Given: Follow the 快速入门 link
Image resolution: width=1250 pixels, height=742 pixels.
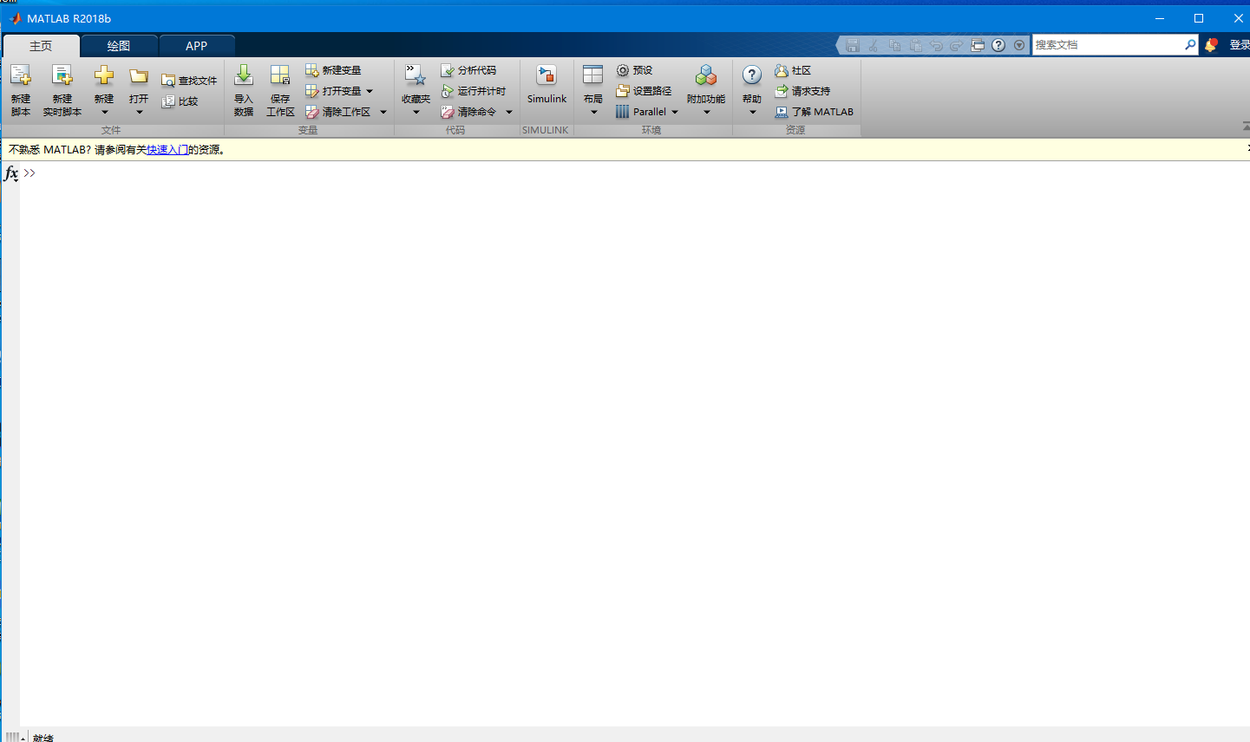Looking at the screenshot, I should 167,150.
